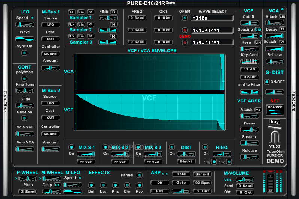299x199 pixels.
Task: Adjust the LFO Speed slider
Action: click(x=25, y=25)
